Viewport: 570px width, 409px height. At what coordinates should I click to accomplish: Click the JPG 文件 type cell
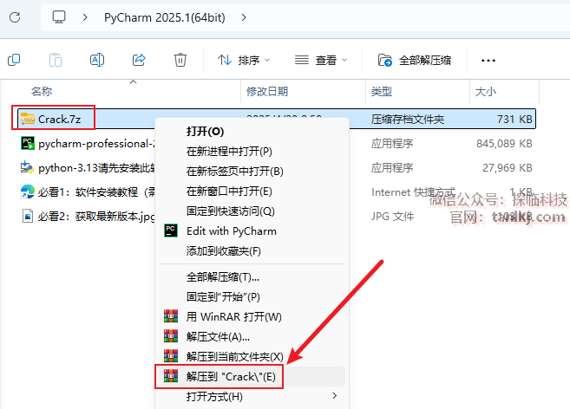(392, 217)
